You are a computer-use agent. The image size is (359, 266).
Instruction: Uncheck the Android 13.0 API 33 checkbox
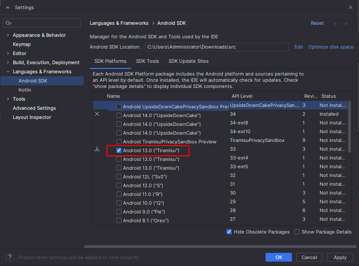tap(119, 150)
